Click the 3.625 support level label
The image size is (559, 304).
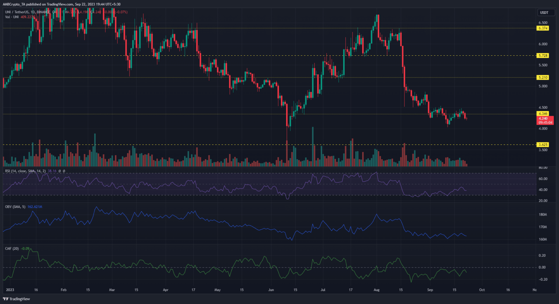[543, 145]
